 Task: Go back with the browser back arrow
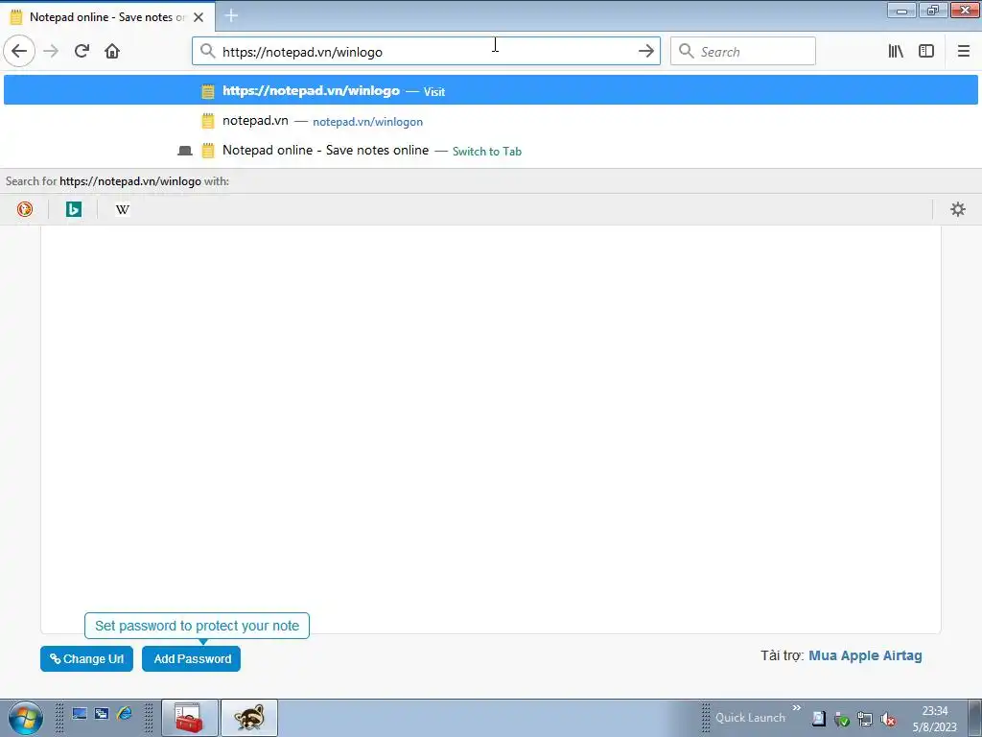click(19, 51)
